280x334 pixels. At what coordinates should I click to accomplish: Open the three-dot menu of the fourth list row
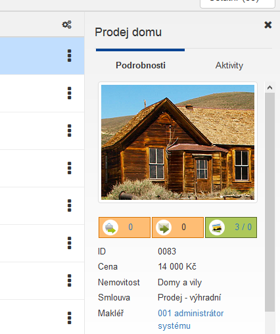tap(69, 168)
